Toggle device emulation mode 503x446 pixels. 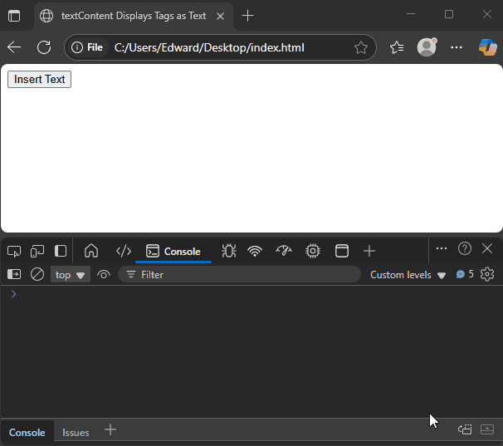click(37, 251)
